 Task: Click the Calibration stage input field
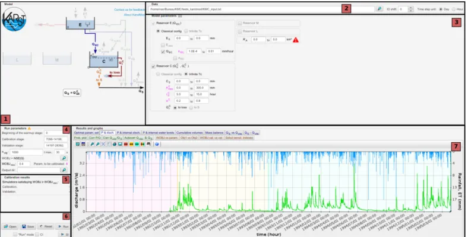tap(56, 139)
